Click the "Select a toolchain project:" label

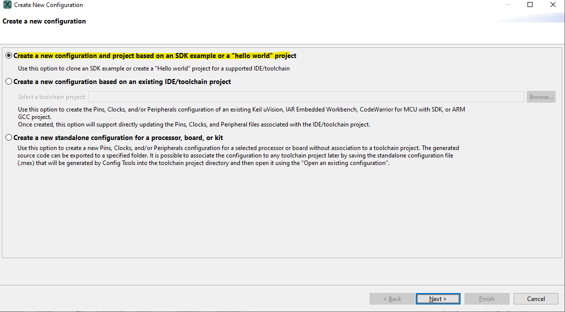[x=52, y=97]
